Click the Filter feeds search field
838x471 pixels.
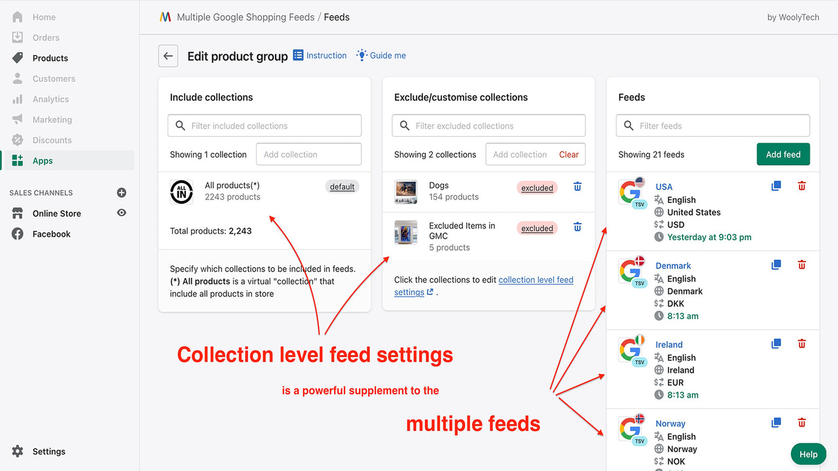(712, 125)
